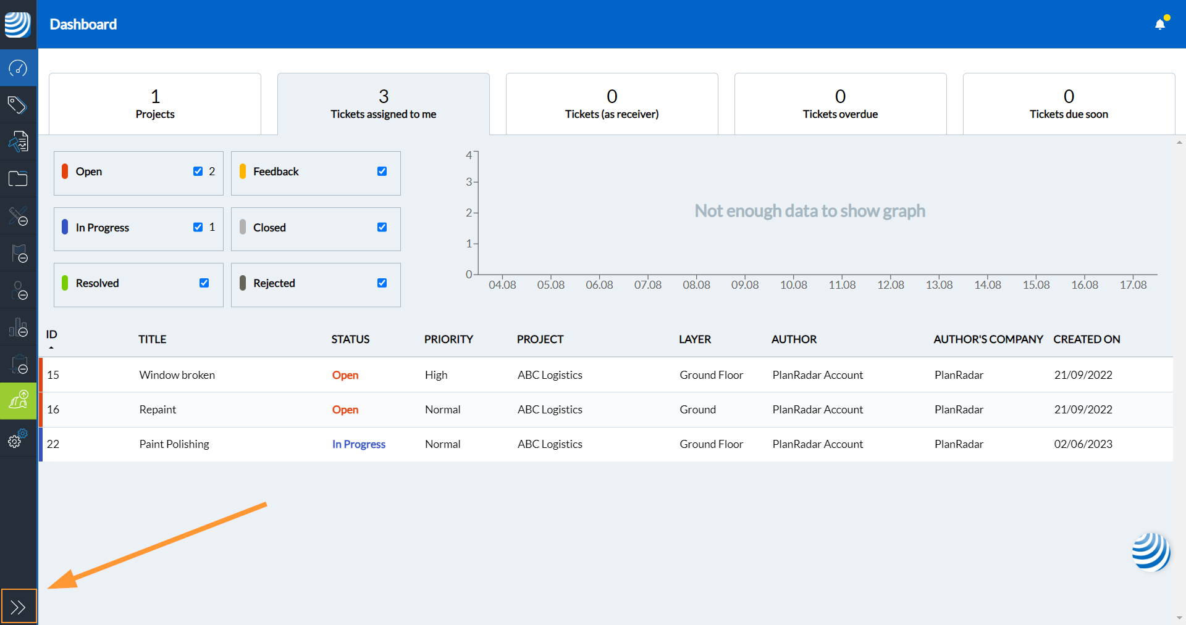Click the scrollbar down arrow at right

coord(1179,618)
